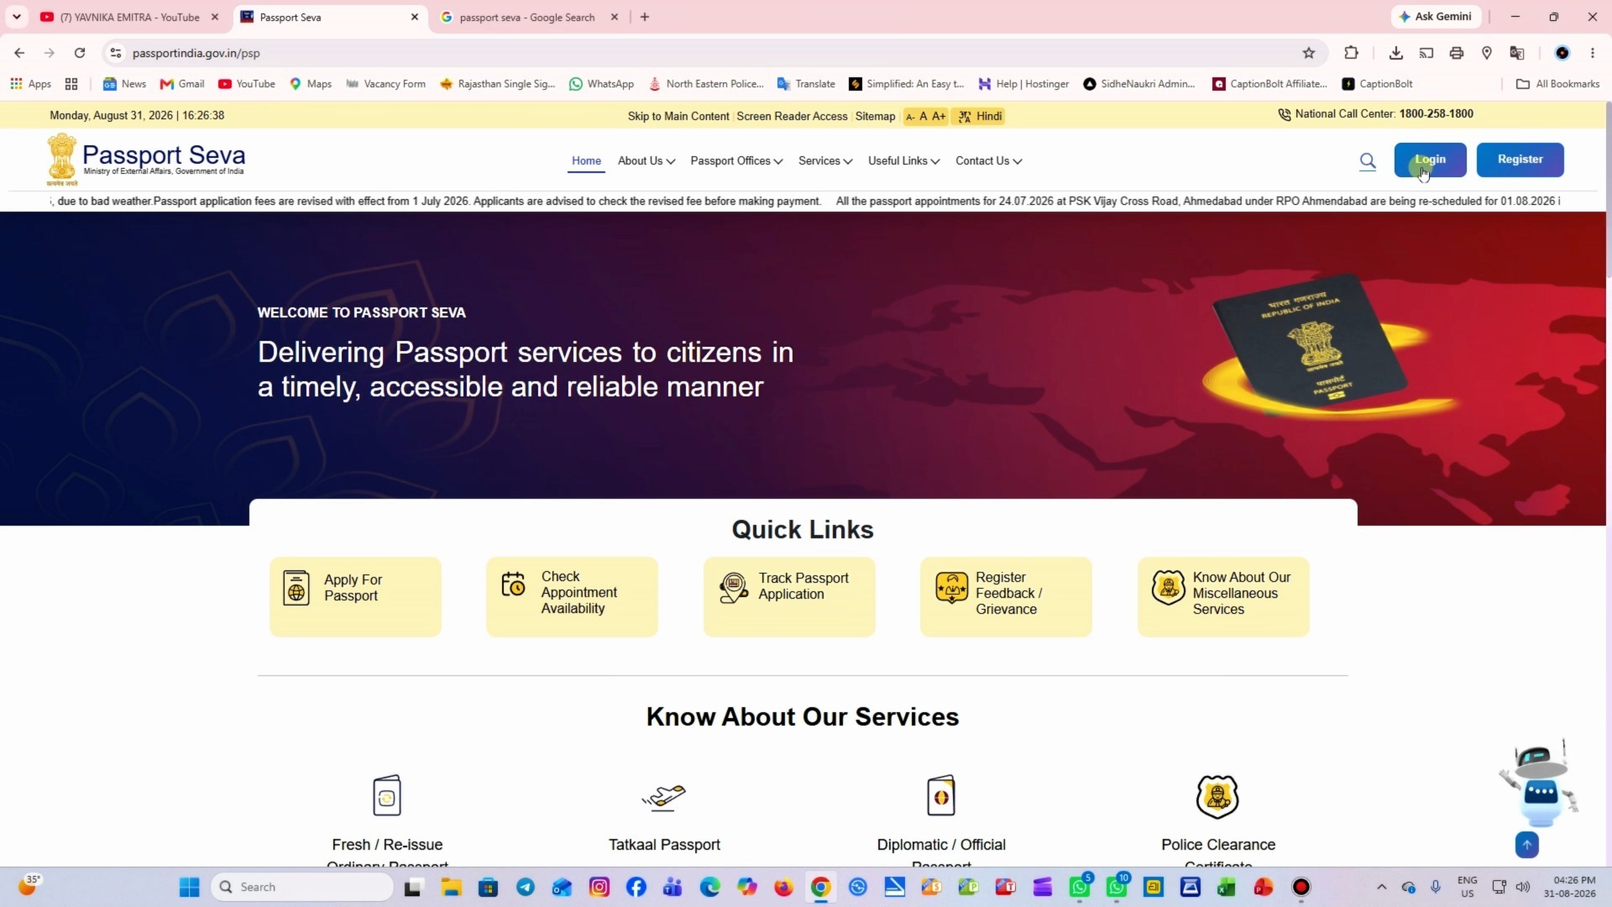Click the Fresh / Re-issue passport icon
Viewport: 1612px width, 907px height.
[x=387, y=795]
